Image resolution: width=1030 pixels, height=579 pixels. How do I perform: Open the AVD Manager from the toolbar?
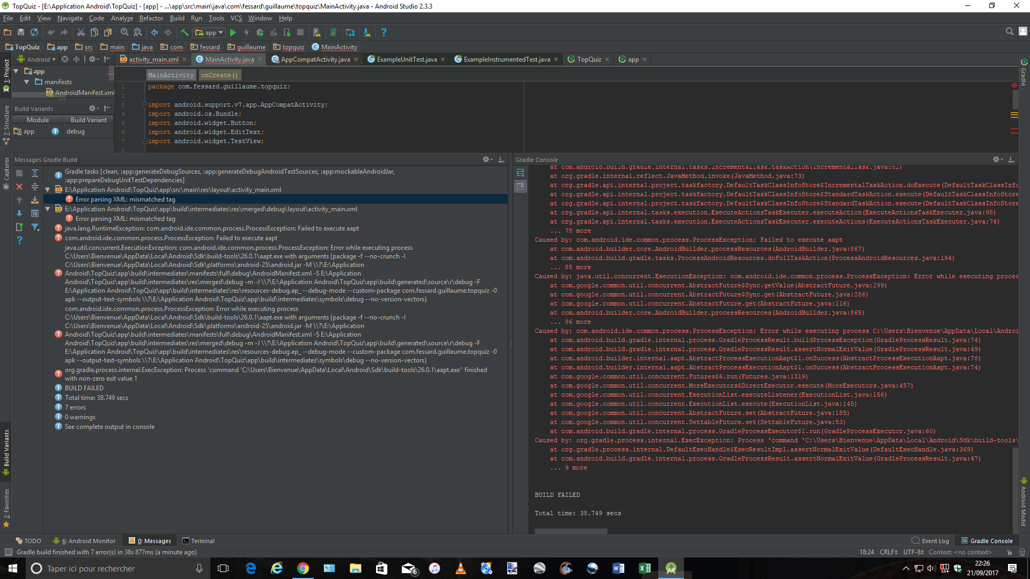click(316, 32)
